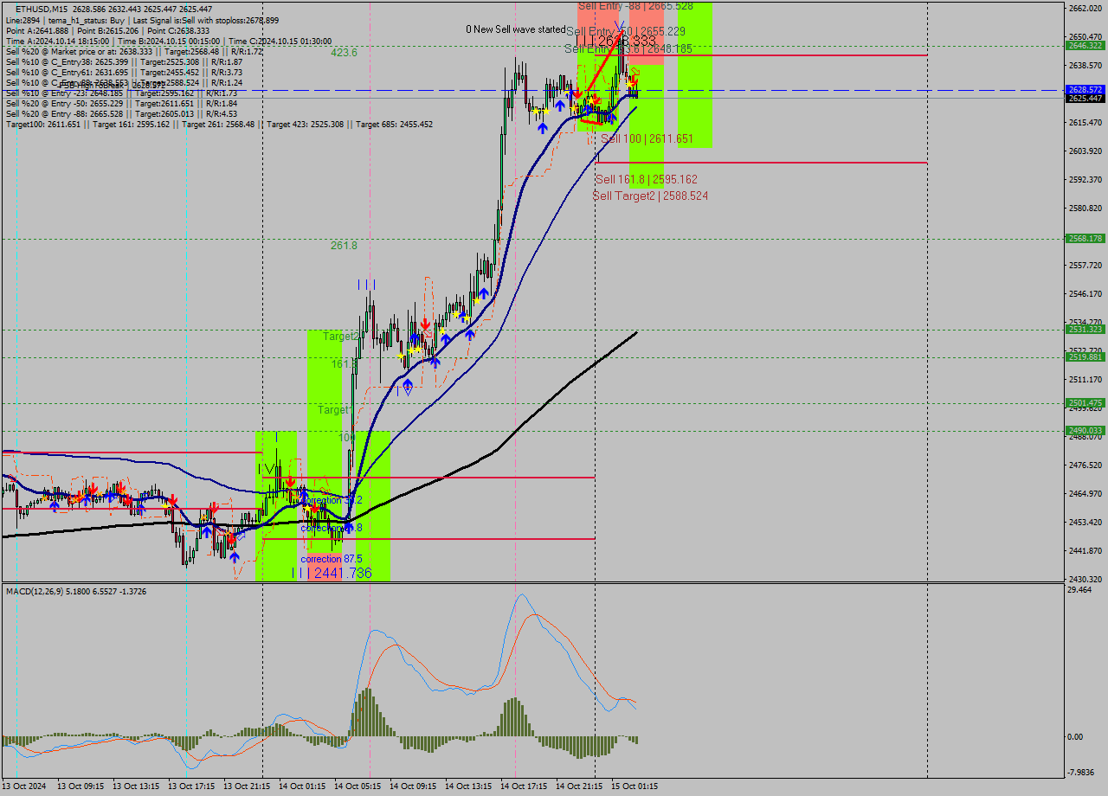Click the green 2490.033 price tag

point(1085,431)
